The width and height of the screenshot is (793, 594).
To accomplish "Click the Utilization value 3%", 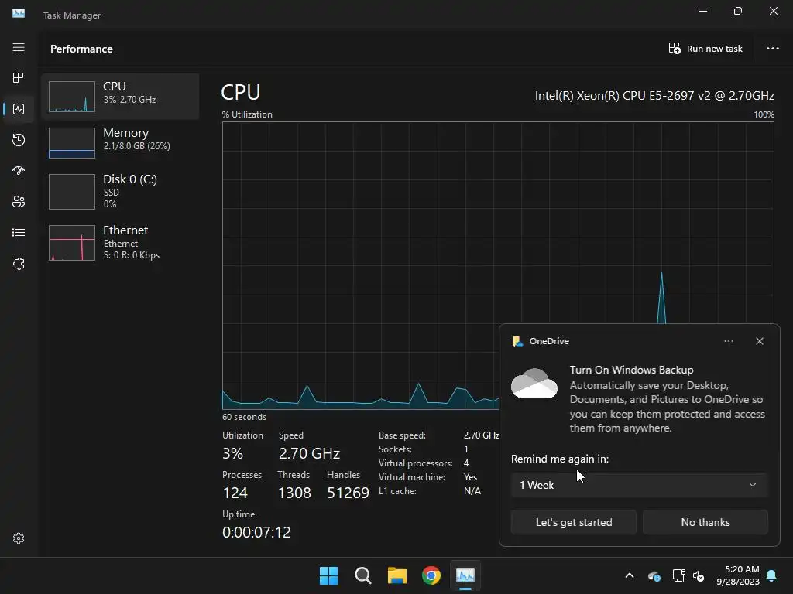I will (232, 453).
